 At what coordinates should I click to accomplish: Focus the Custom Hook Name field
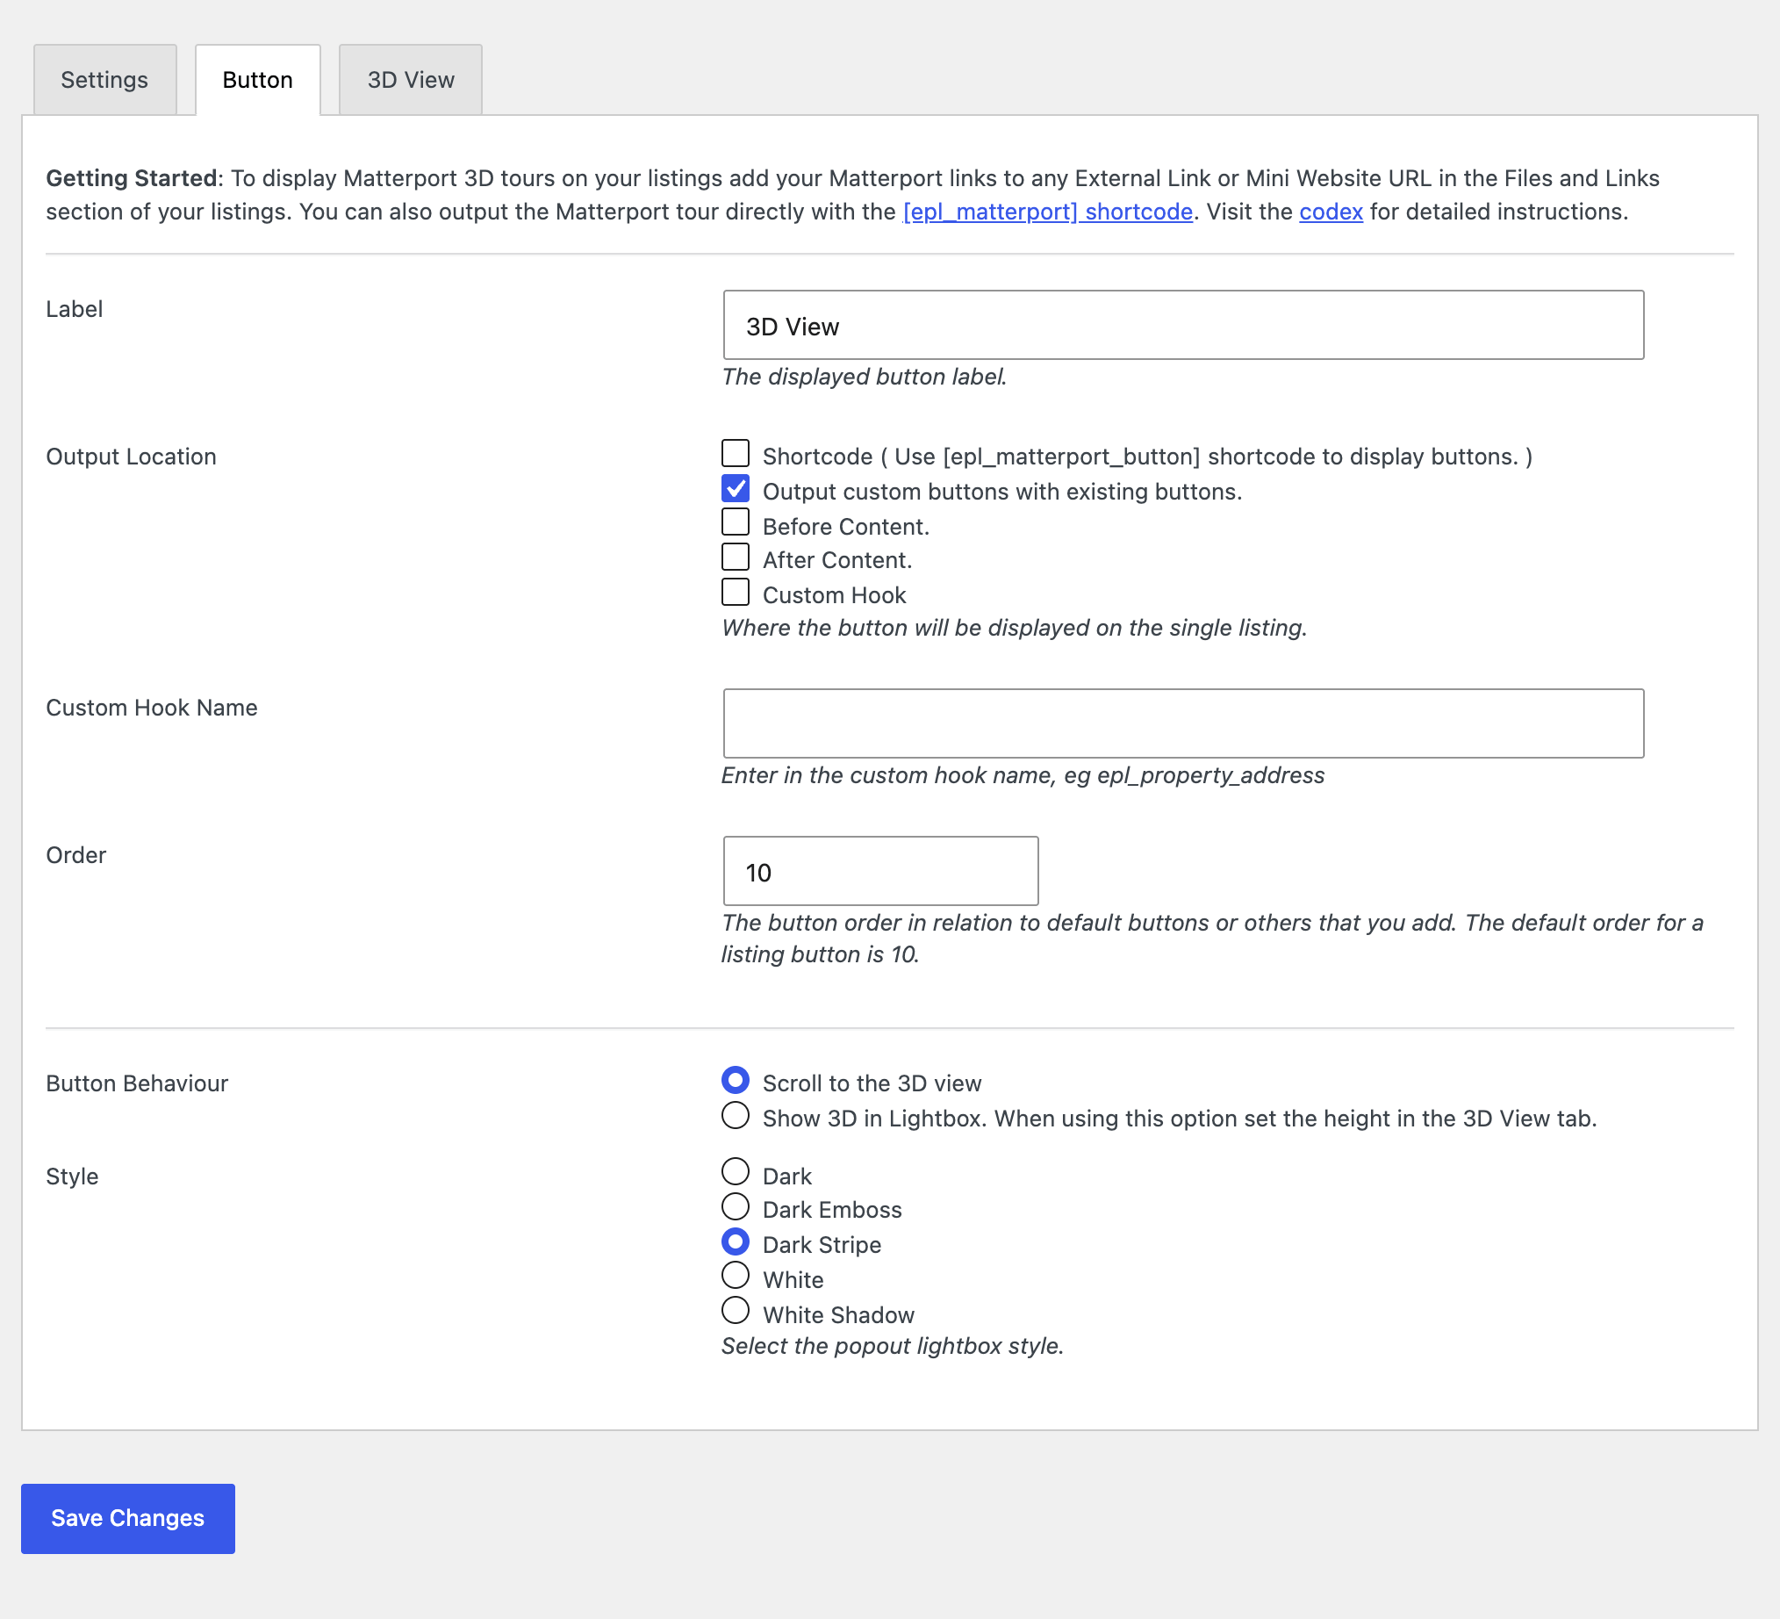(x=1183, y=723)
